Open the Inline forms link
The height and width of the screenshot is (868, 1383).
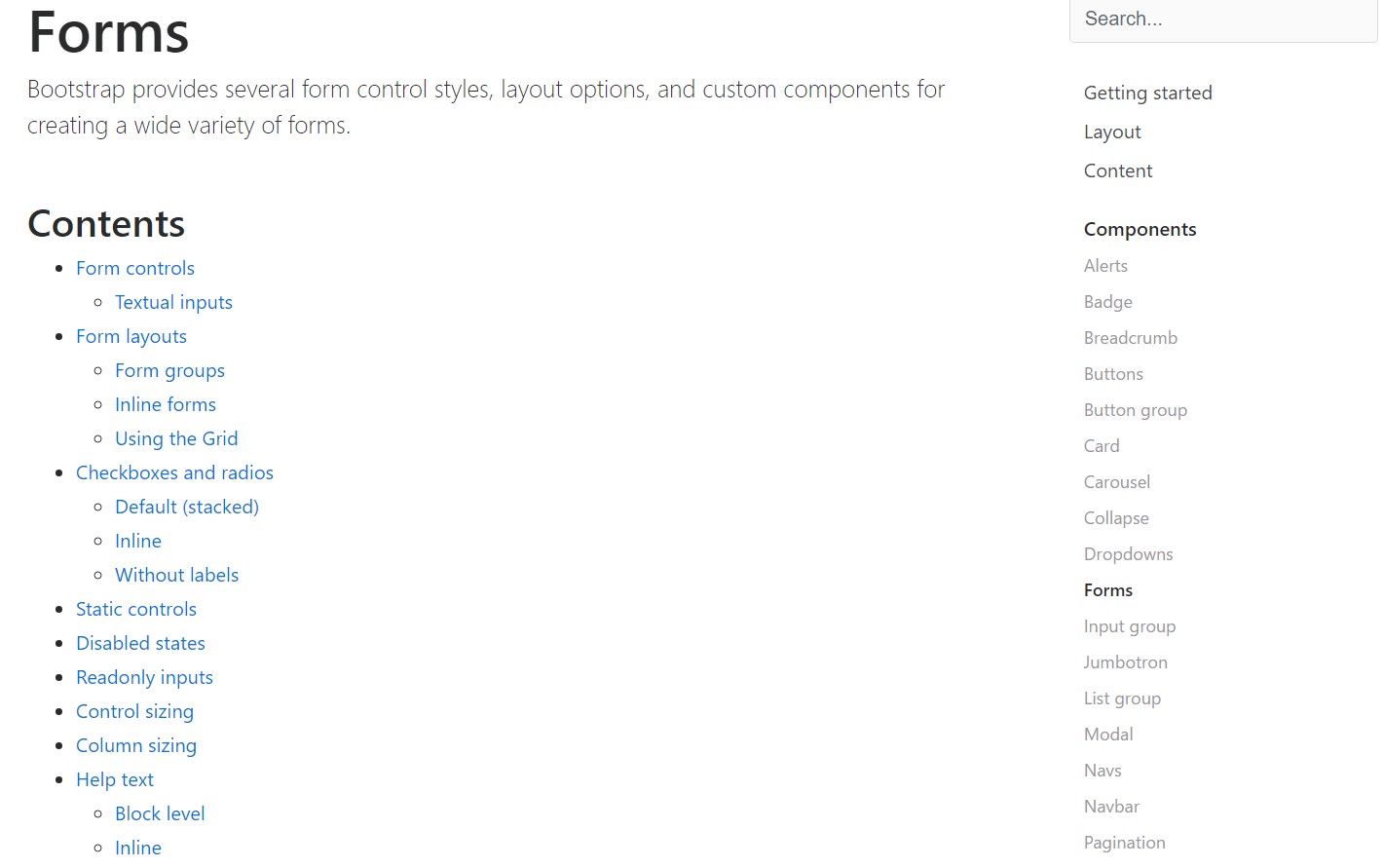click(166, 404)
